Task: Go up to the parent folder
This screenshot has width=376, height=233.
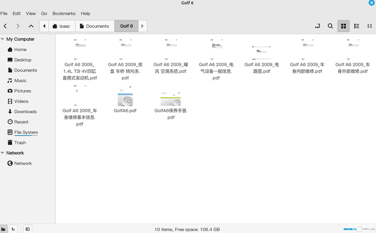Action: tap(31, 26)
